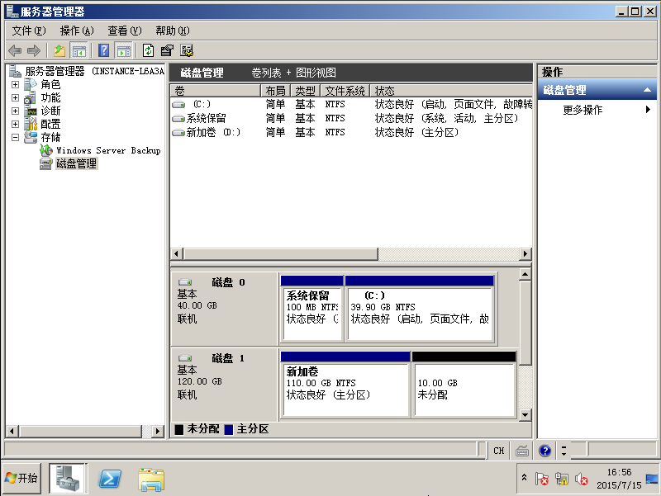This screenshot has height=496, width=661.
Task: Select 系统保留 volume row in list
Action: click(351, 118)
